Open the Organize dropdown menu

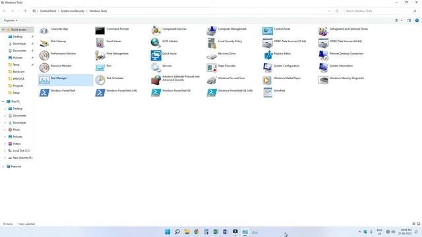point(11,20)
